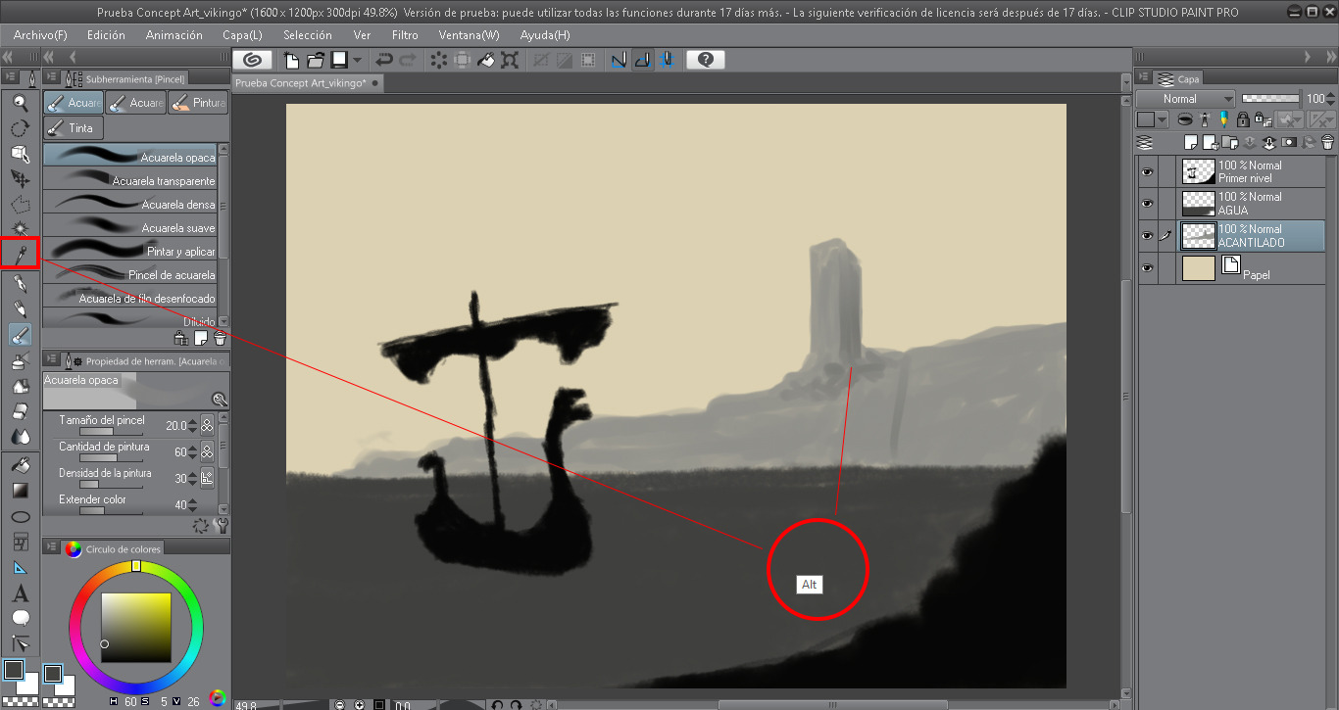
Task: Click the Undo arrow in the command bar
Action: 384,60
